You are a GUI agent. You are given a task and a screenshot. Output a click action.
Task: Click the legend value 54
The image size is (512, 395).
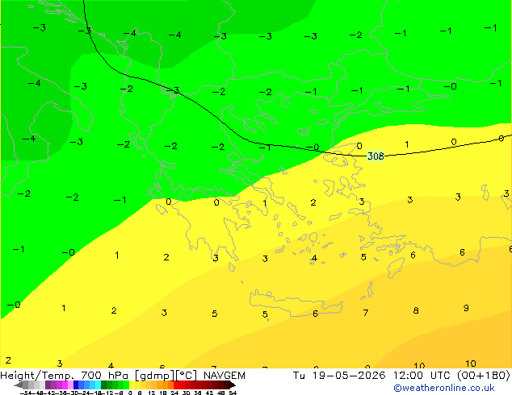pos(233,393)
